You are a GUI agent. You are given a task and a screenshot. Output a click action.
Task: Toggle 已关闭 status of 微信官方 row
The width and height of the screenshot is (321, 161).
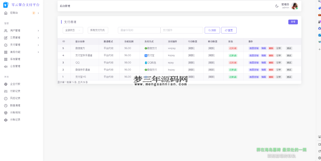[x=233, y=49]
